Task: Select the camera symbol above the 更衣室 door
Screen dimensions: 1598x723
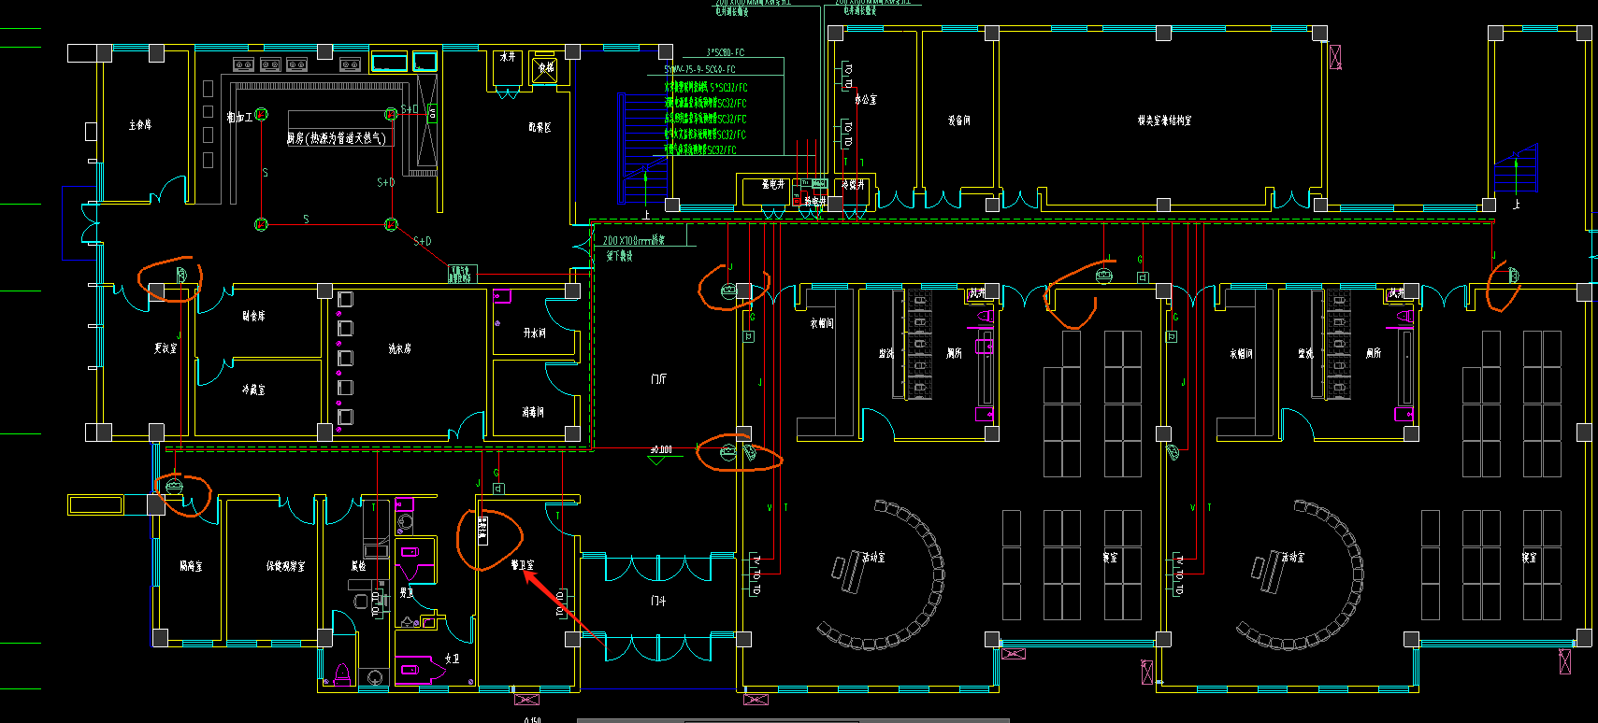Action: [181, 275]
